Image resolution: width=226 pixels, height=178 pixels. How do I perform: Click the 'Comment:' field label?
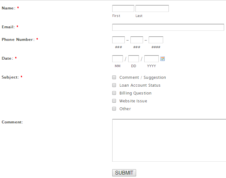click(x=12, y=122)
